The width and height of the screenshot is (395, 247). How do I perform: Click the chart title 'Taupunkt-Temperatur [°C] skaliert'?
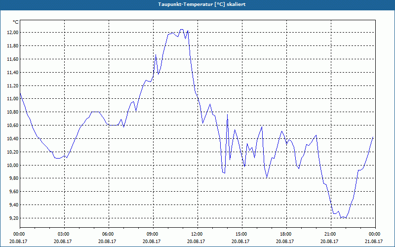point(202,4)
